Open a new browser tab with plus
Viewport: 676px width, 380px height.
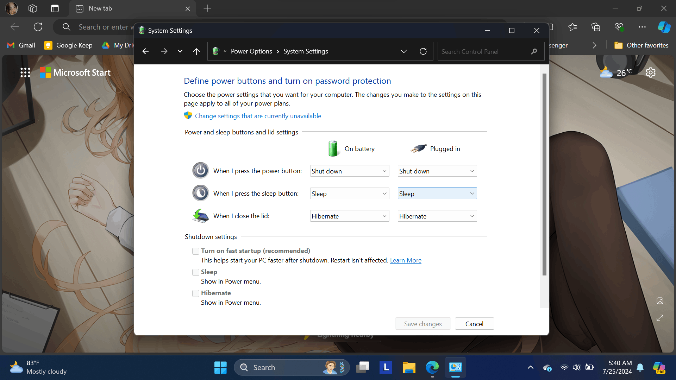pos(207,8)
